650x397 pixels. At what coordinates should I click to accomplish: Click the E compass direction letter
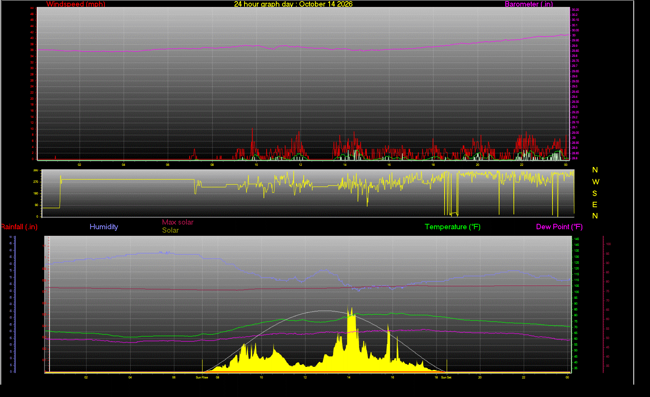pos(595,204)
